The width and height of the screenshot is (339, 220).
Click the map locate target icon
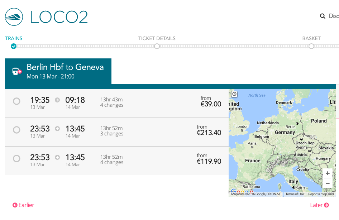[x=234, y=94]
